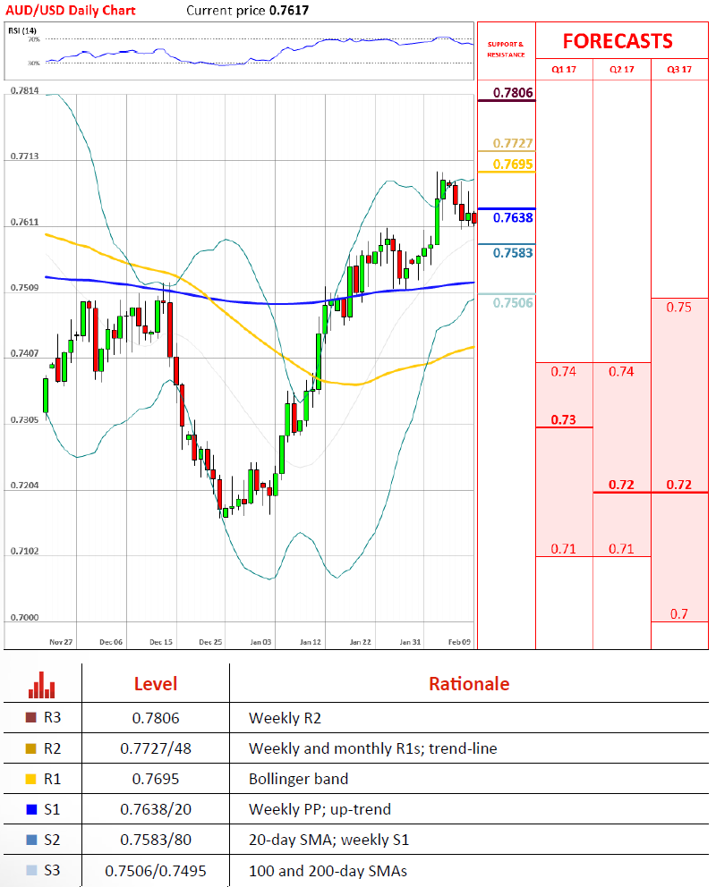This screenshot has width=716, height=887.
Task: Select the Jan 12 date on time axis
Action: click(x=311, y=641)
